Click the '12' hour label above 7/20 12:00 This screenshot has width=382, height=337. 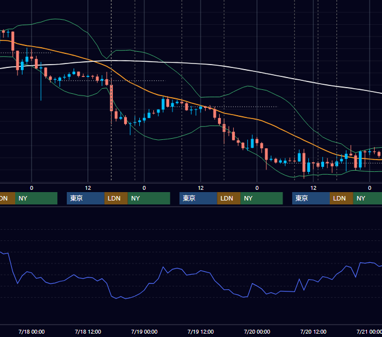[313, 188]
